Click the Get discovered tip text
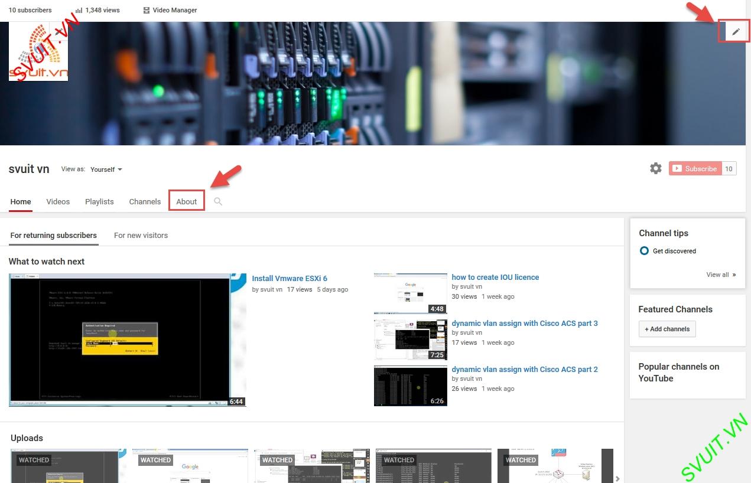 click(674, 251)
